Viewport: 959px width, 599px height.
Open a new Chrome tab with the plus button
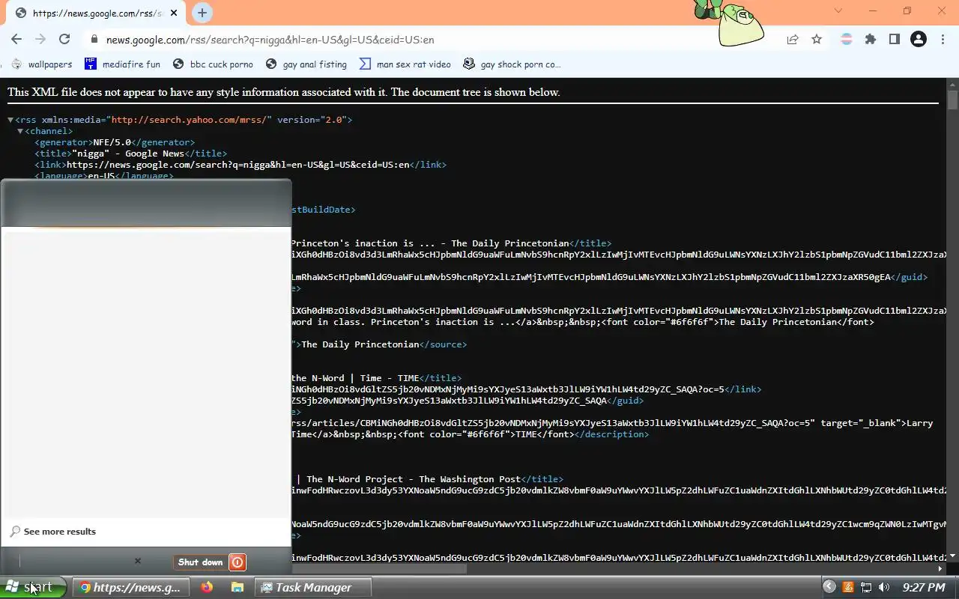(202, 13)
